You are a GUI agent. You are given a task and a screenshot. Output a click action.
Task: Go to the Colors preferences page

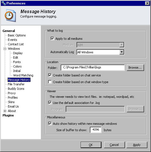[17, 66]
